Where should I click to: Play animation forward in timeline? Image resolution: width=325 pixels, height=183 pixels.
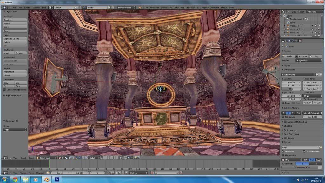click(x=120, y=173)
